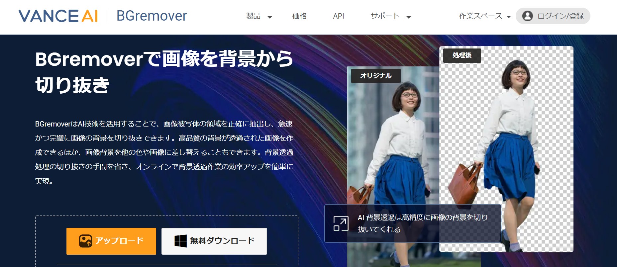Expand the 作業スペース dropdown arrow
The image size is (617, 267).
coord(509,17)
